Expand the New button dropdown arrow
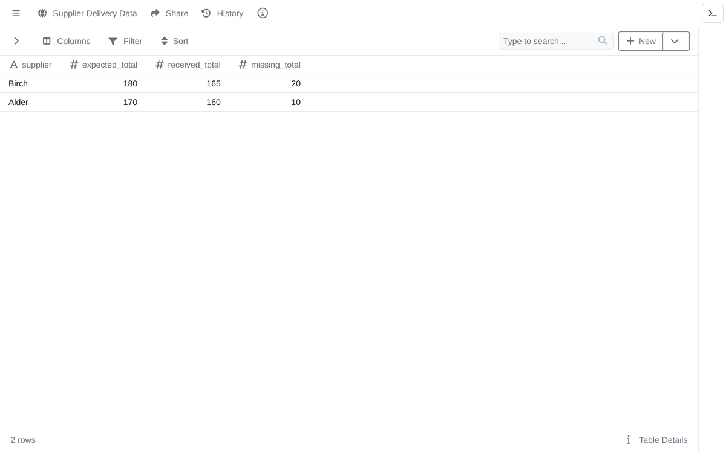This screenshot has width=726, height=453. point(676,41)
